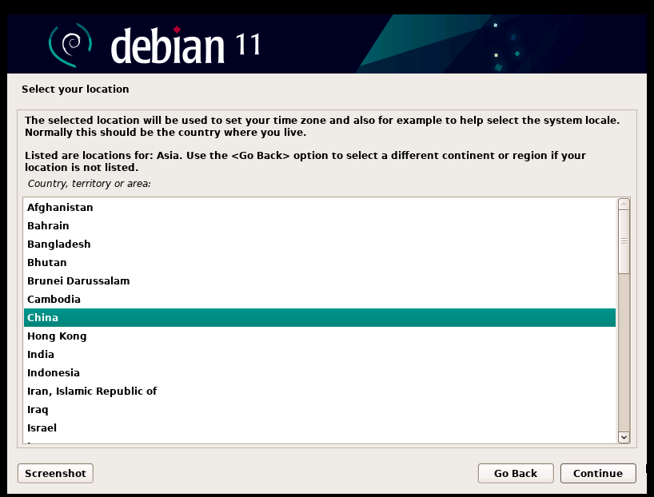Click the scrollbar down arrow
This screenshot has width=654, height=497.
point(624,437)
